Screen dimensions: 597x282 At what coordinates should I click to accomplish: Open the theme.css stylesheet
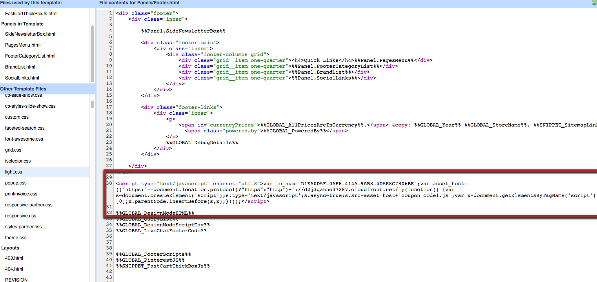(x=16, y=237)
